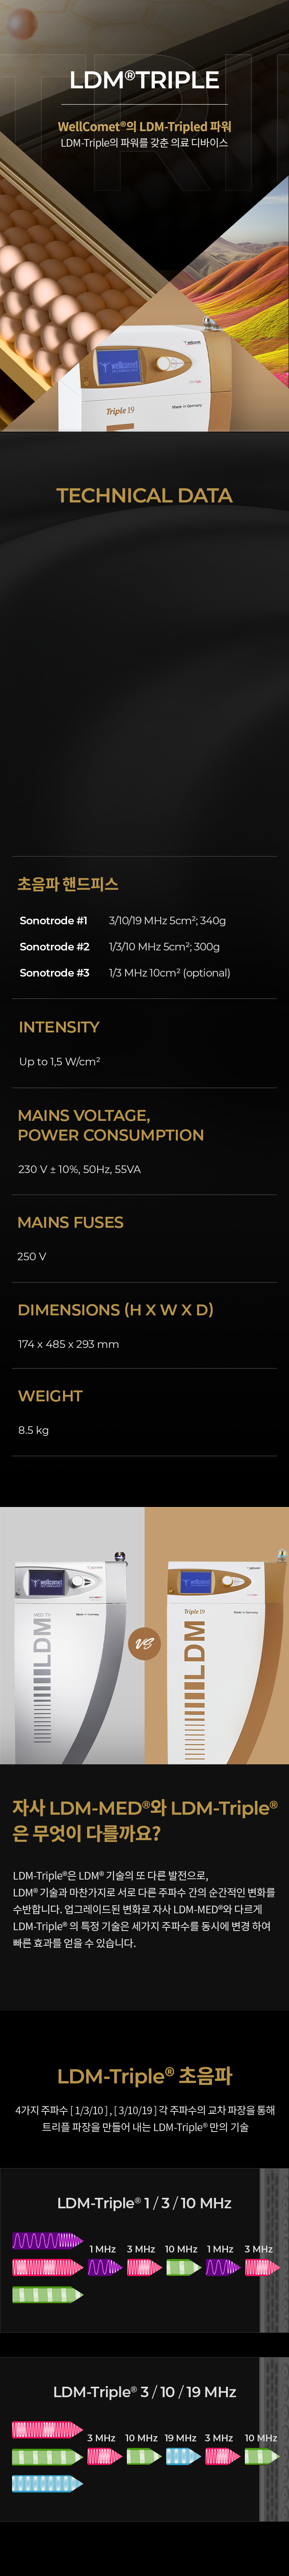Select the Sonotrode #3 optional row

click(x=145, y=972)
